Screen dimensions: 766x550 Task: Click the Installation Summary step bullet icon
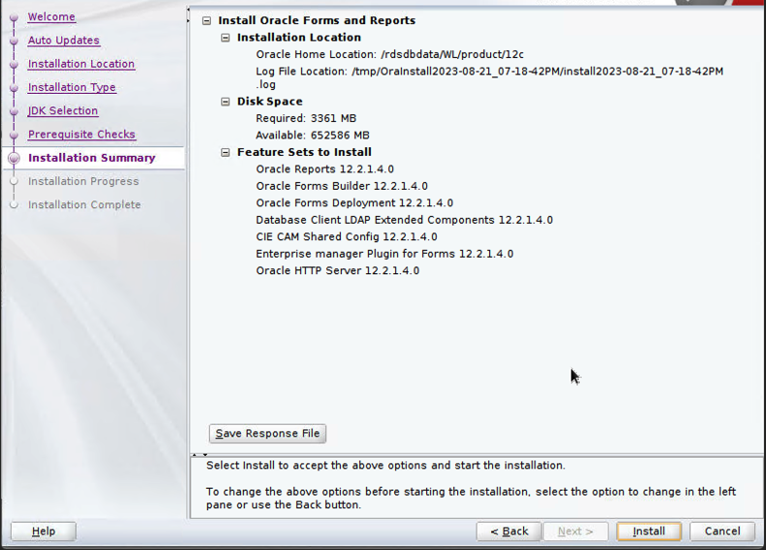point(14,158)
